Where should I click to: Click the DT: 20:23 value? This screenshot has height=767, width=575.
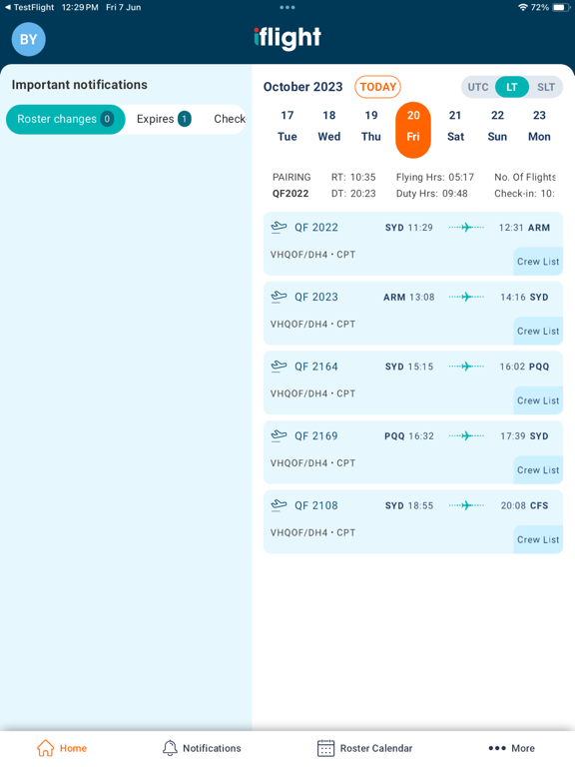tap(353, 193)
